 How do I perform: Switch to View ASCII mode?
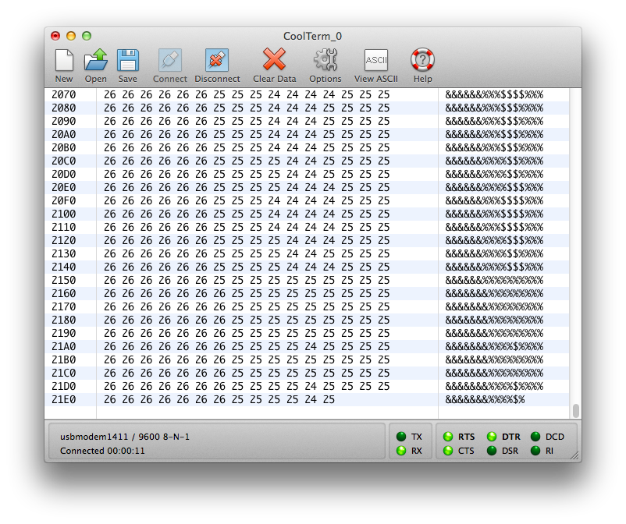pyautogui.click(x=375, y=61)
